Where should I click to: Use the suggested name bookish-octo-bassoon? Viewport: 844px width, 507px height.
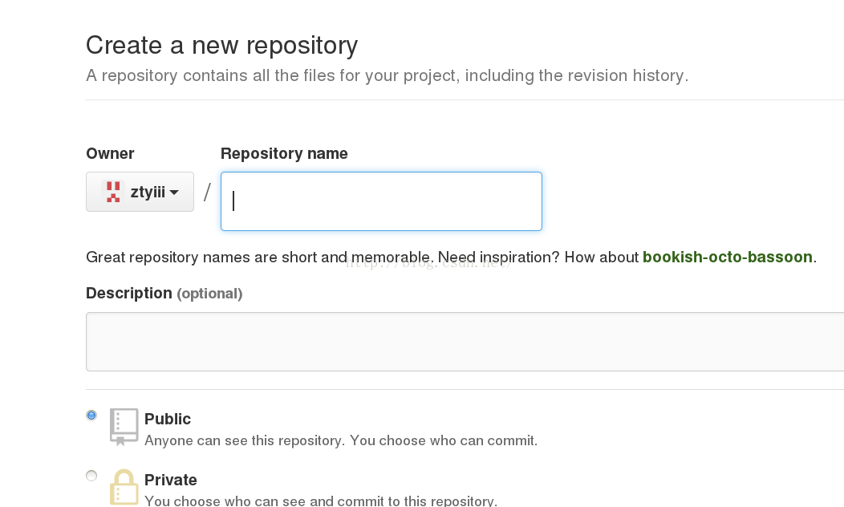(727, 257)
